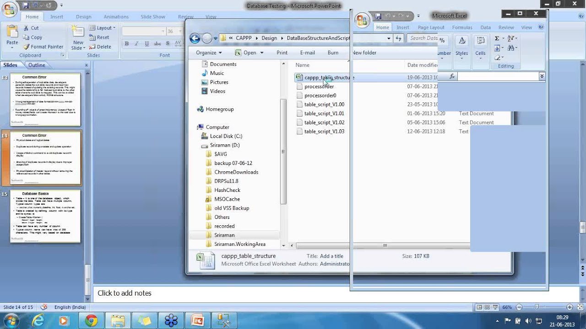This screenshot has height=329, width=586.
Task: Click the PowerPoint zoom slider handle
Action: pos(537,308)
